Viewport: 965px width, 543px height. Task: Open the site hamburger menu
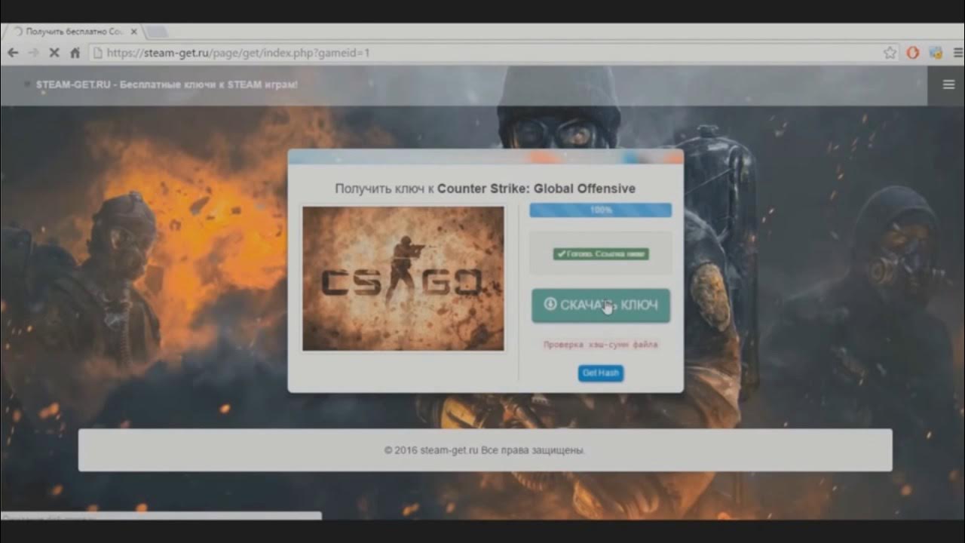tap(949, 84)
